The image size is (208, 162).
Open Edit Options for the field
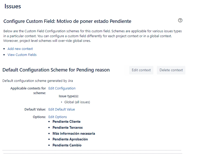point(57,117)
